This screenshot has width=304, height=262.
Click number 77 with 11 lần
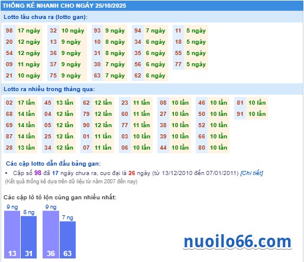coord(125,125)
